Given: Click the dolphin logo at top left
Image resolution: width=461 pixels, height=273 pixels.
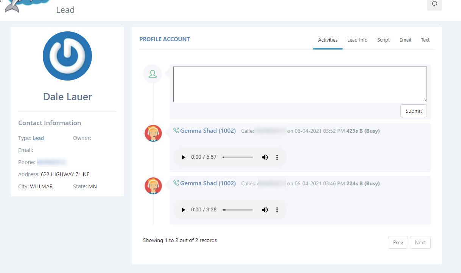Looking at the screenshot, I should click(26, 6).
